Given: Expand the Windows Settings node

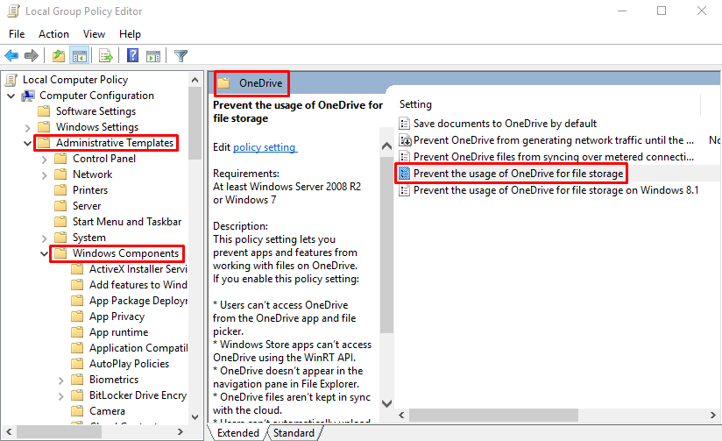Looking at the screenshot, I should point(28,127).
